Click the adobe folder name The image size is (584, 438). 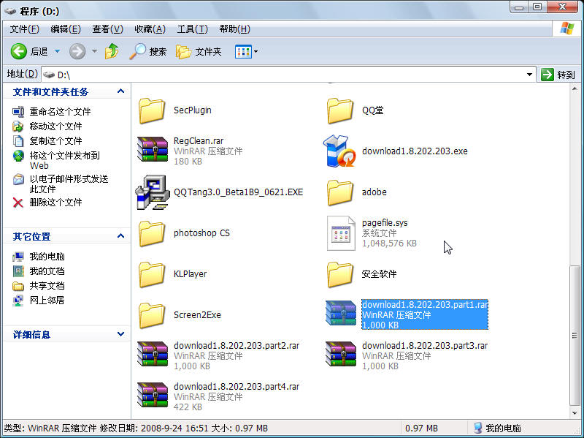coord(374,192)
